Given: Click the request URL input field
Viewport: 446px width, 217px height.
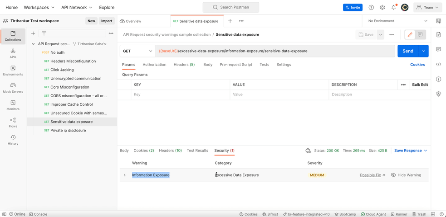Looking at the screenshot, I should click(x=275, y=51).
